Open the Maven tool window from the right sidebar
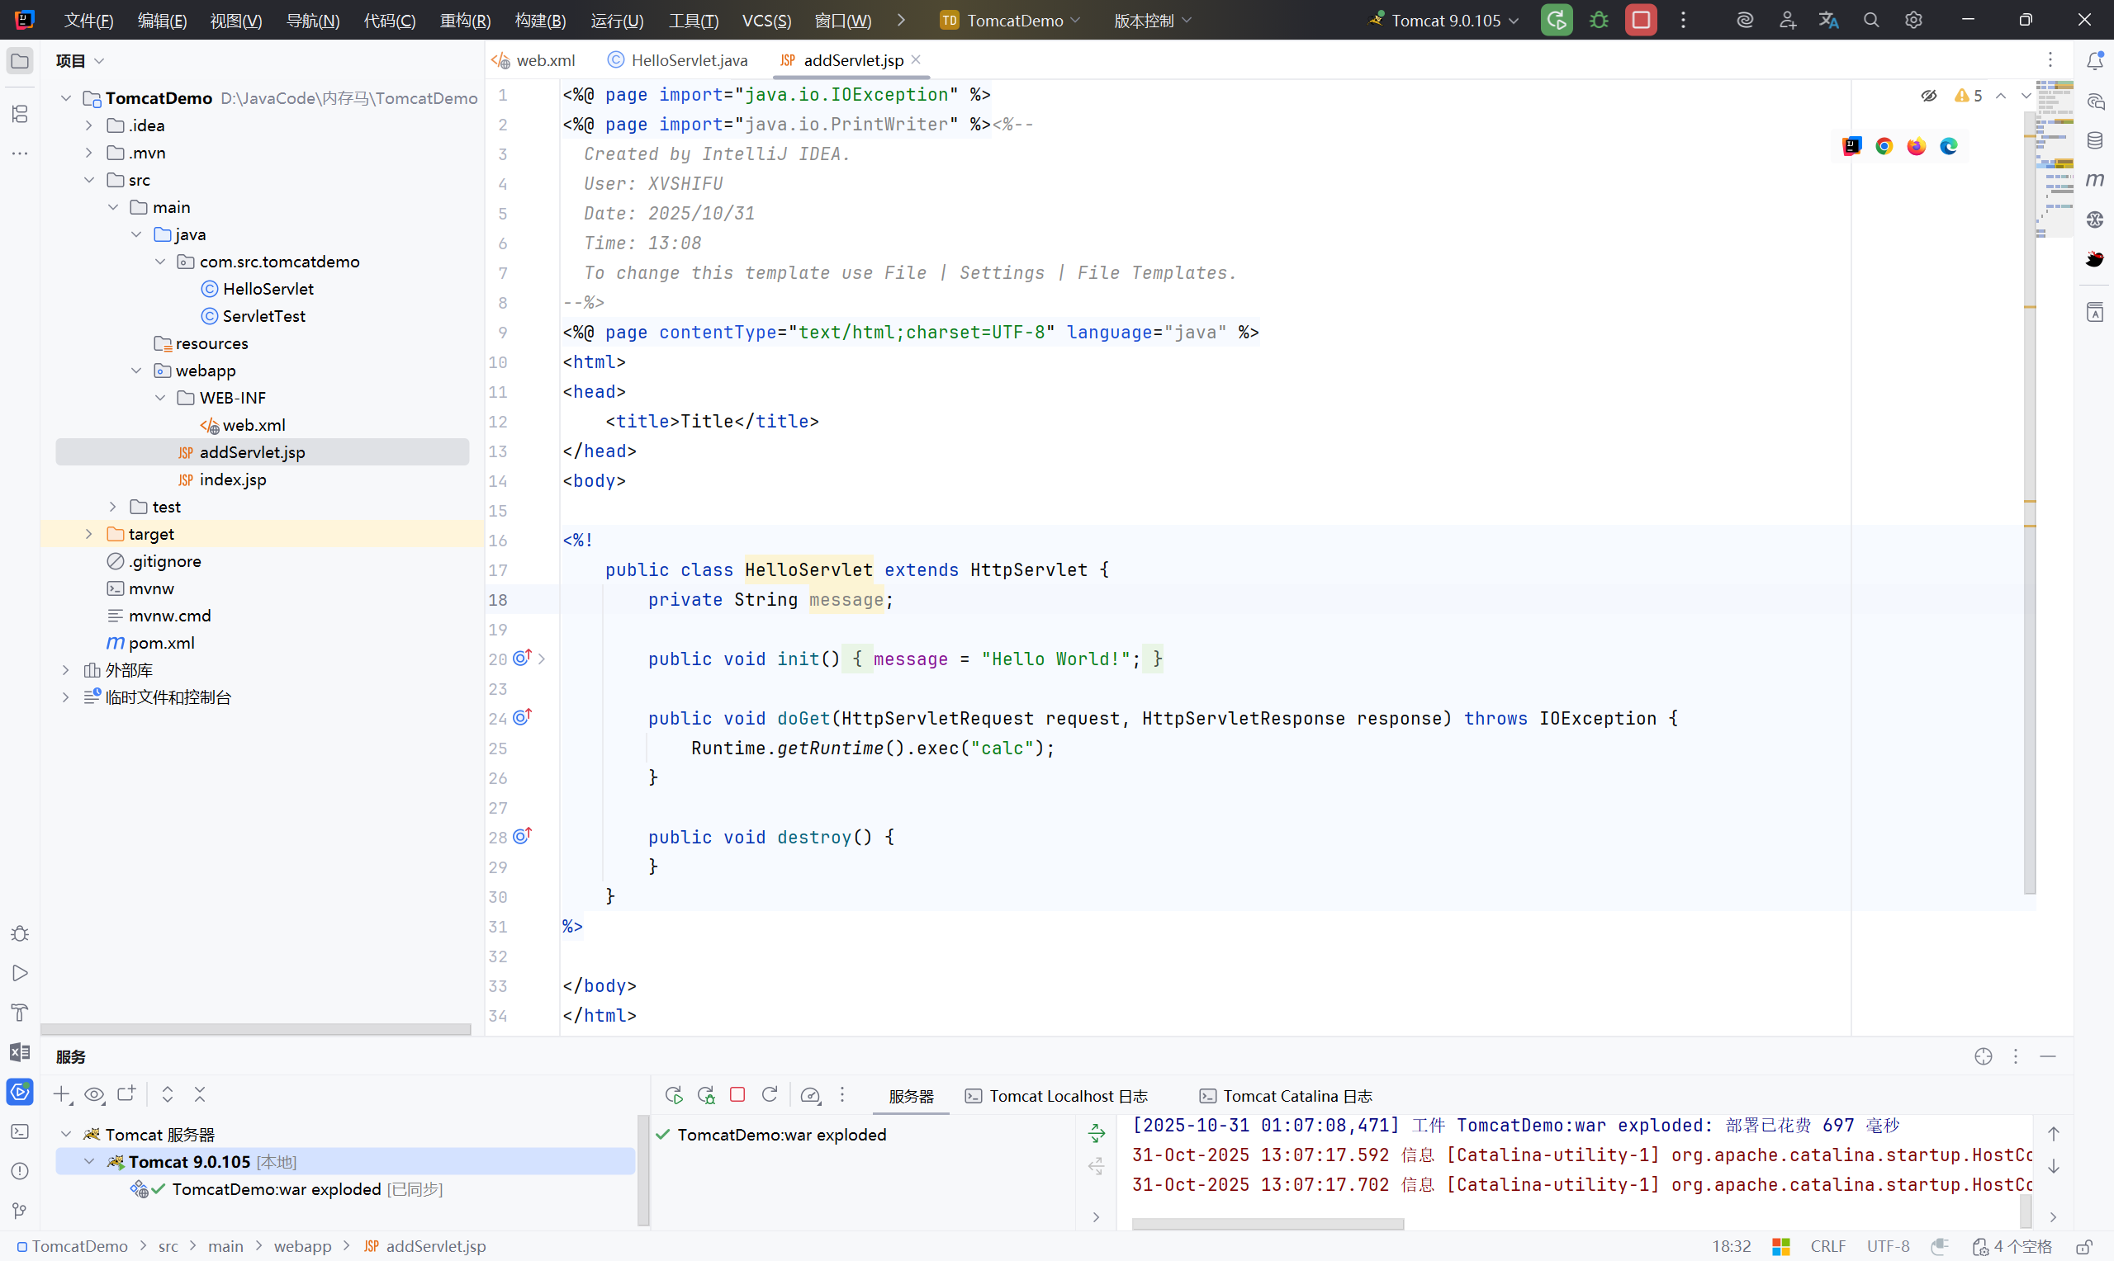The height and width of the screenshot is (1261, 2114). [2094, 179]
